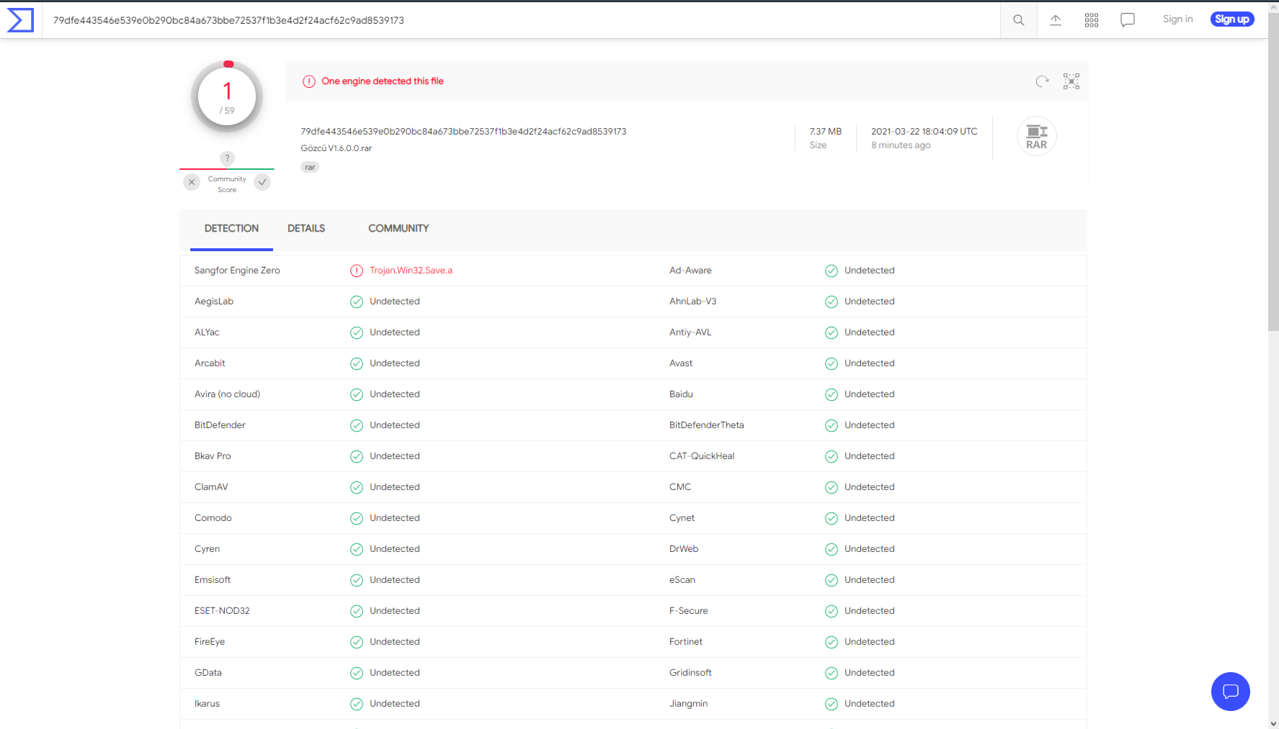The image size is (1279, 729).
Task: Click the page vertical scrollbar
Action: [1273, 173]
